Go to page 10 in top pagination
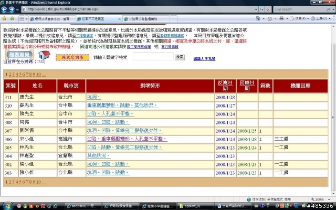The image size is (336, 210). 38,75
